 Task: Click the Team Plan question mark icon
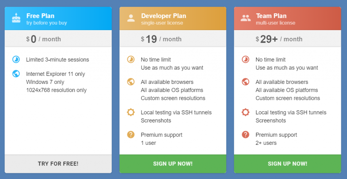pyautogui.click(x=246, y=135)
